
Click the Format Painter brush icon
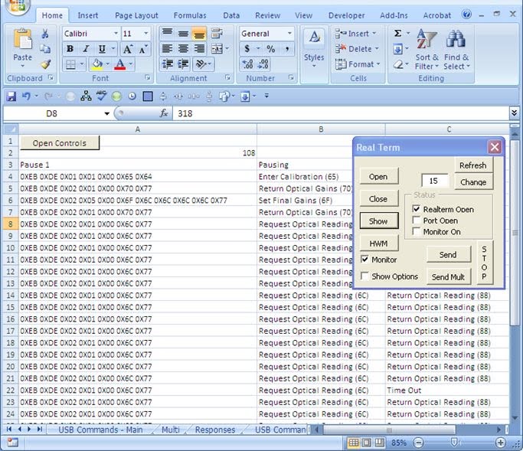pos(45,64)
